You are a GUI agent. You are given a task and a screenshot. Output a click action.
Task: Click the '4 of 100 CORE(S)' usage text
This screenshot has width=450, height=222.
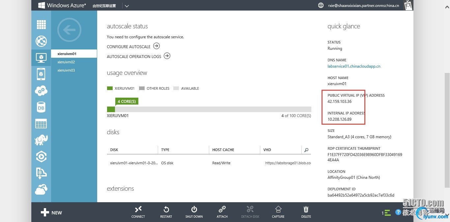tap(296, 116)
